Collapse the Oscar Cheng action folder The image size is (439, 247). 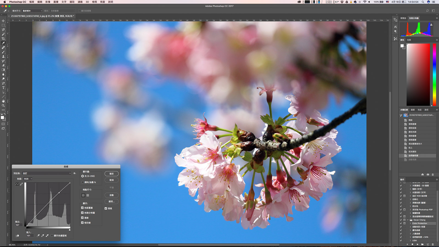(x=408, y=220)
